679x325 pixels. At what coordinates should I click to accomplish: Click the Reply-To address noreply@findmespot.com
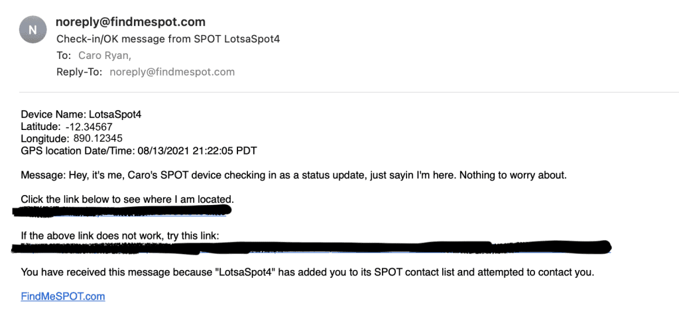172,72
